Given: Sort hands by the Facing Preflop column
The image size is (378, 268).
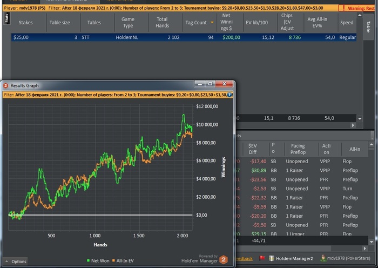Looking at the screenshot, I should [298, 149].
